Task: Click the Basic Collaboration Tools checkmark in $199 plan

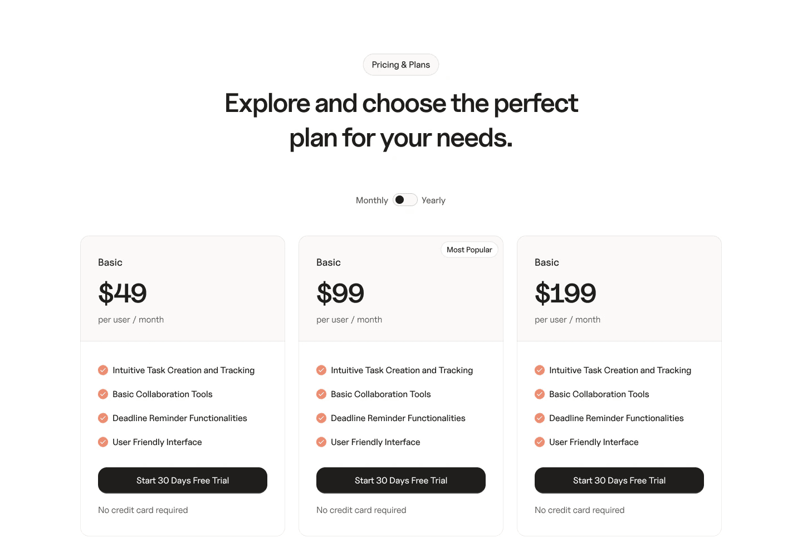Action: click(540, 394)
